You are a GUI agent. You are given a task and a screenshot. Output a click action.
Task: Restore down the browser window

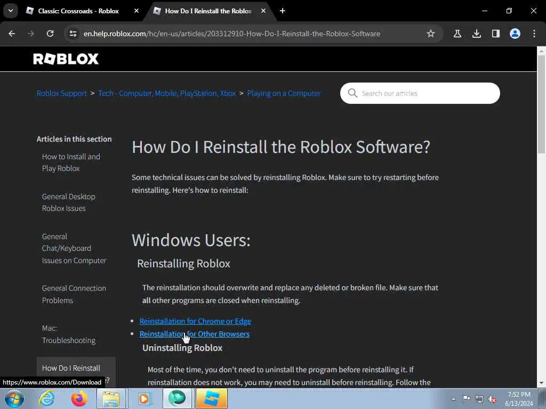509,11
